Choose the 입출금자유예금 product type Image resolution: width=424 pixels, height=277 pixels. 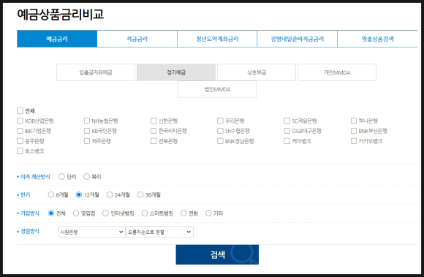tap(96, 72)
